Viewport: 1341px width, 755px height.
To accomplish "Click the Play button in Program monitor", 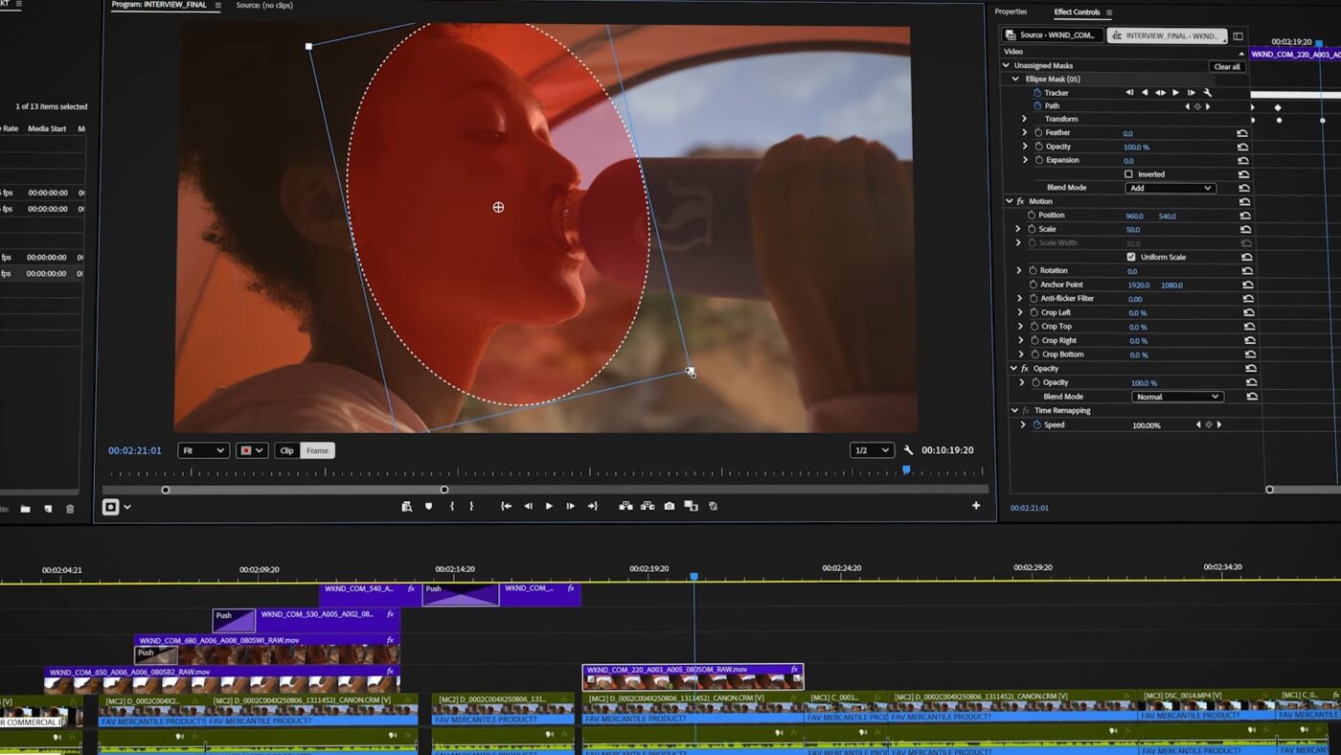I will pos(549,506).
